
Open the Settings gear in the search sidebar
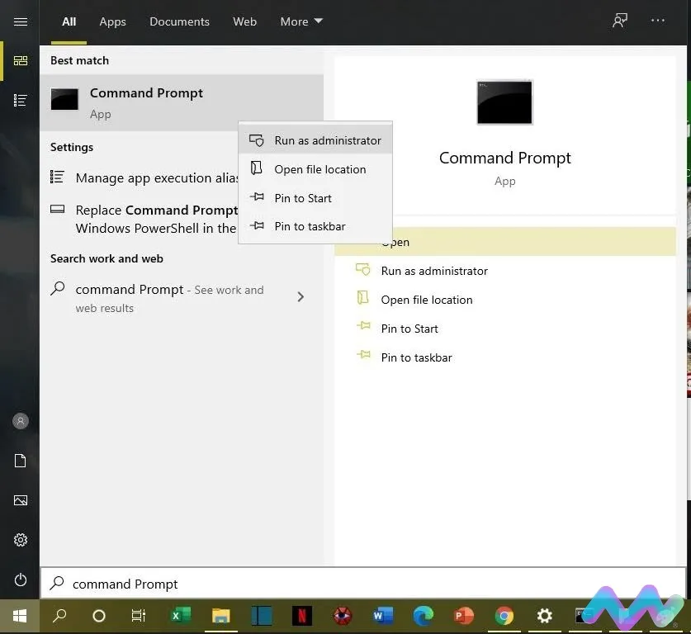pyautogui.click(x=20, y=540)
